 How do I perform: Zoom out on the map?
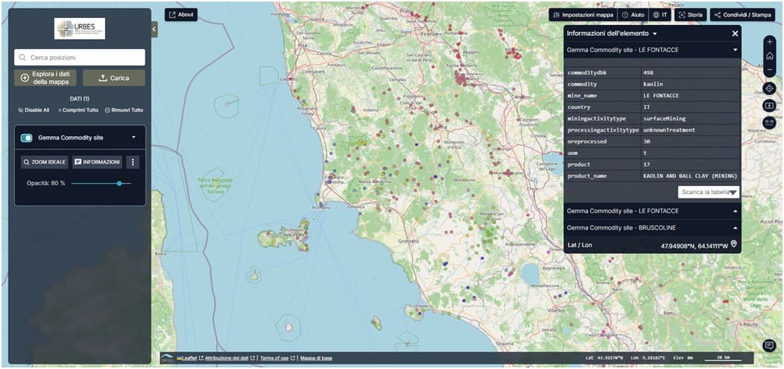[x=769, y=69]
